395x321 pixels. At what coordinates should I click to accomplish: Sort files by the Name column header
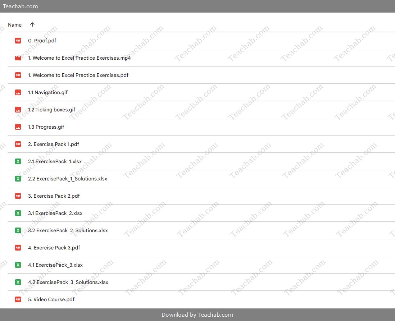(x=15, y=25)
